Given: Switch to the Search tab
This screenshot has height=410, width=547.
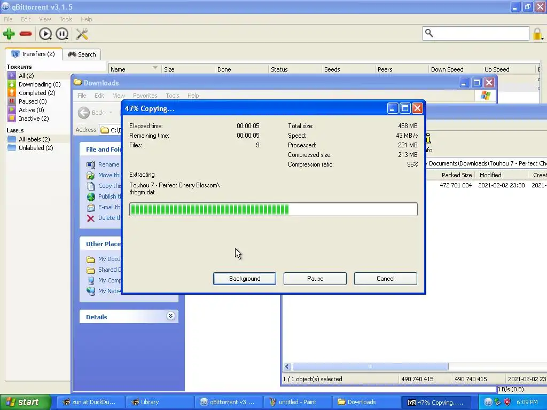Looking at the screenshot, I should 82,54.
